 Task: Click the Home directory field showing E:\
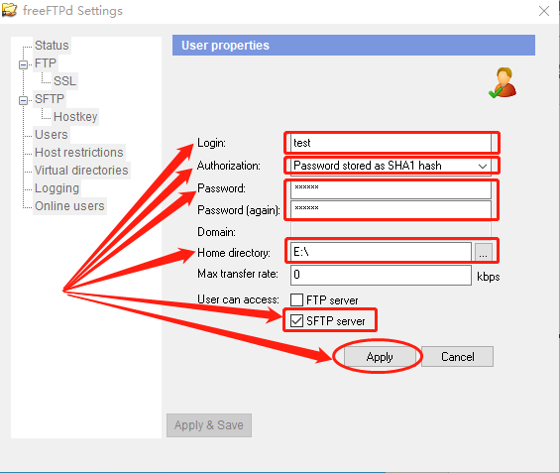tap(381, 252)
